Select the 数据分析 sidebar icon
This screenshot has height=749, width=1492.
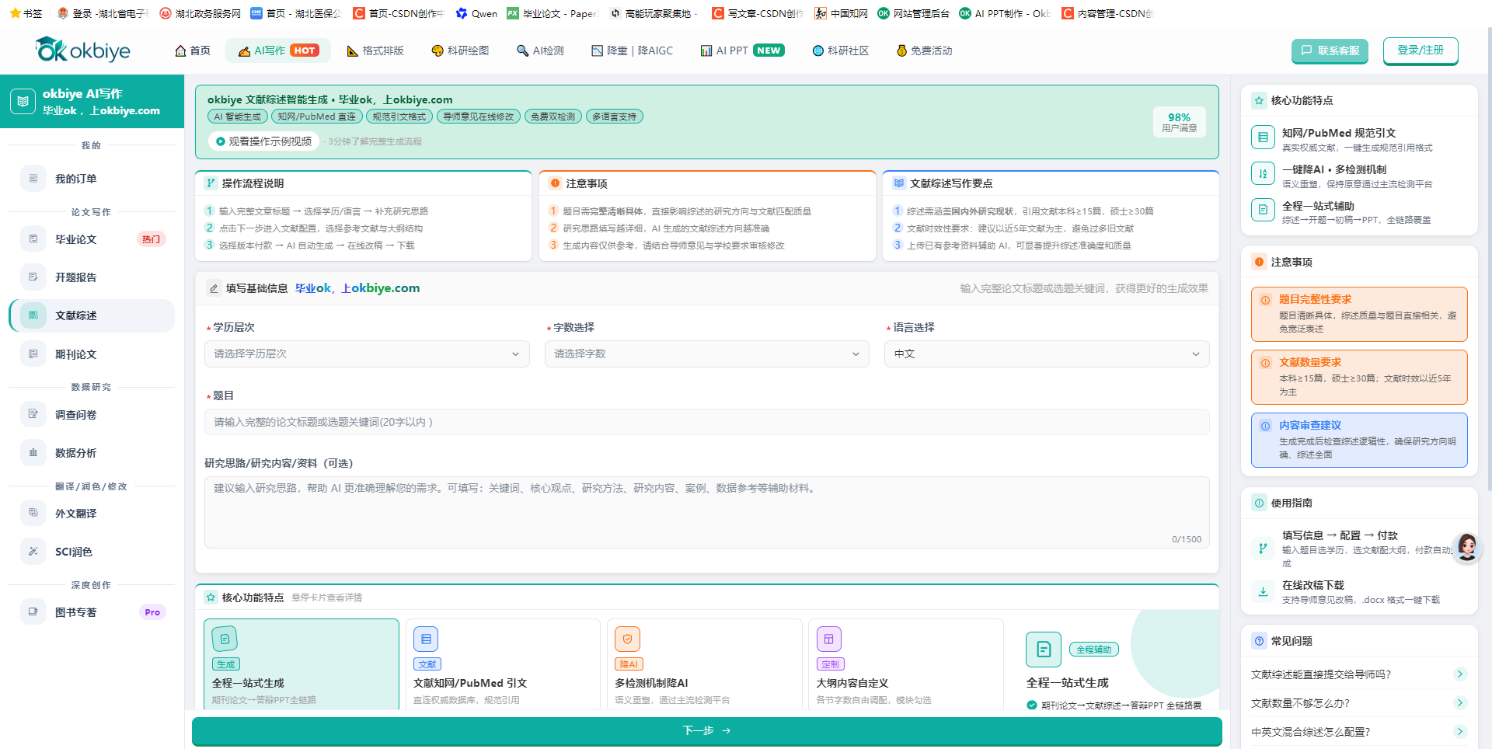[x=33, y=453]
